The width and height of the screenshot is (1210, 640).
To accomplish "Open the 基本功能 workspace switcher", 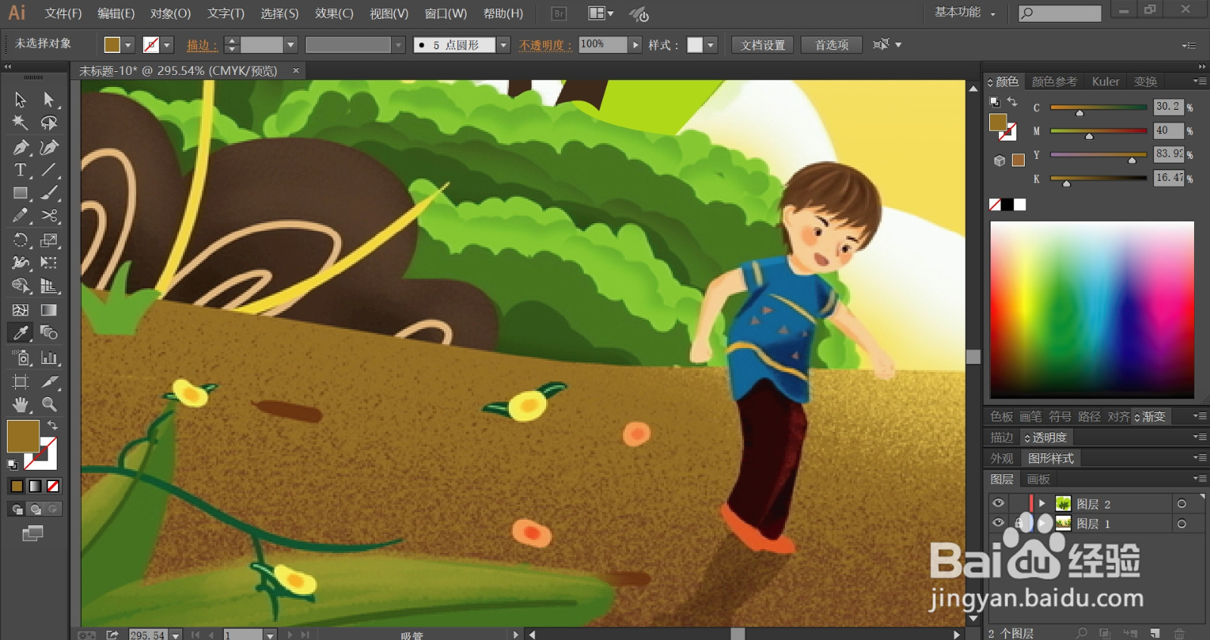I will 965,12.
